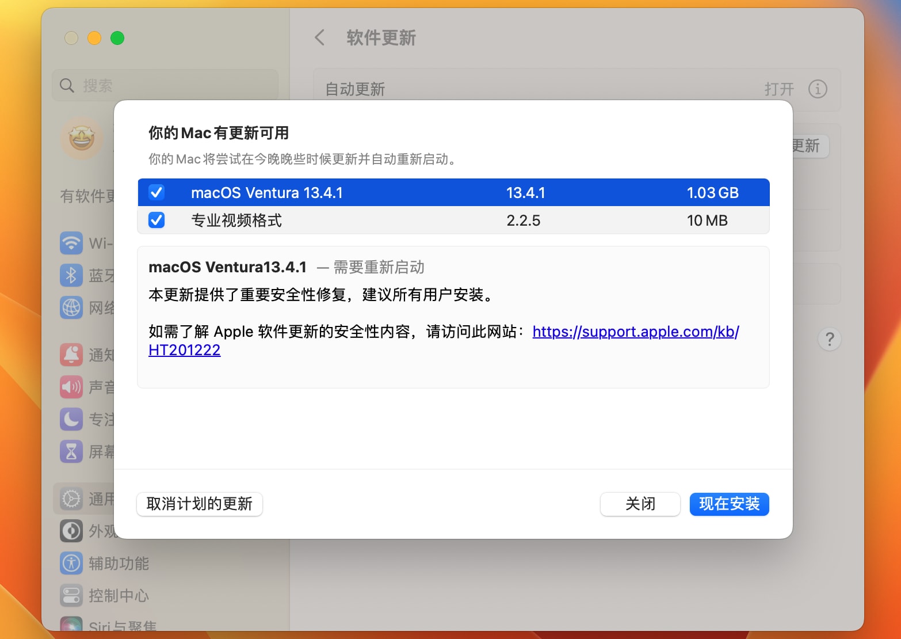
Task: Click the info icon for 自动更新
Action: tap(818, 89)
